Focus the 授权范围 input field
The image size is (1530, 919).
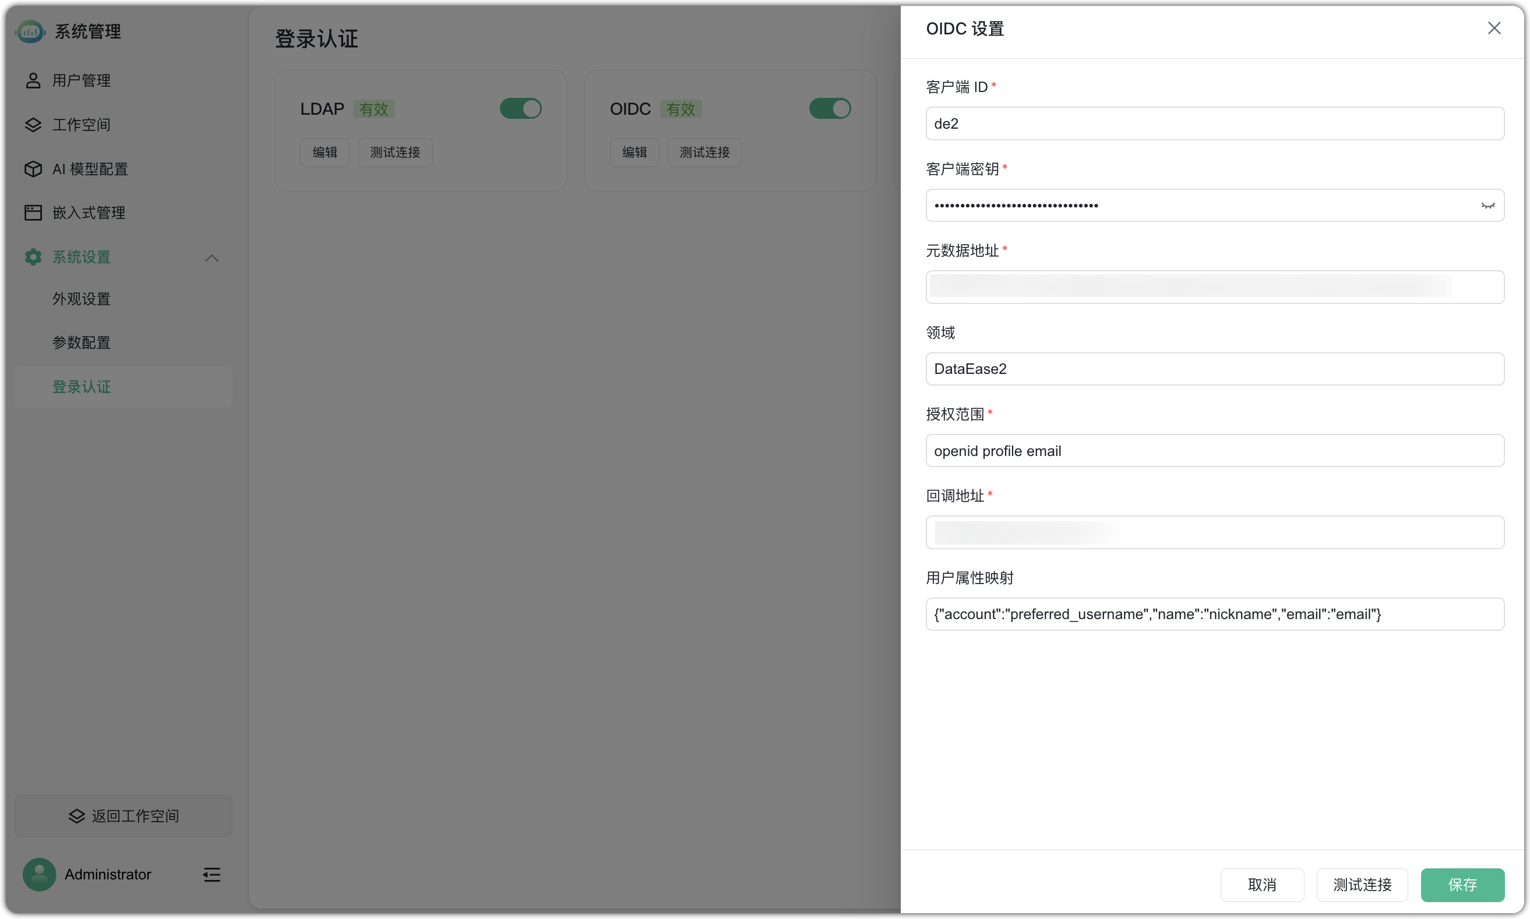[1214, 450]
